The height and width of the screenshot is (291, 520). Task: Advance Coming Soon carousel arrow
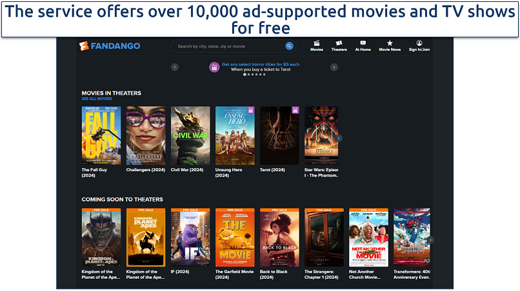coord(430,240)
